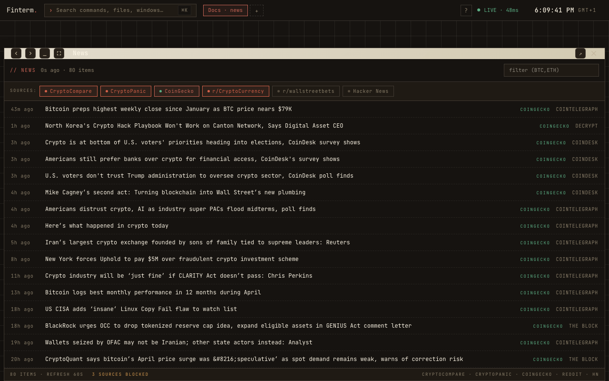The height and width of the screenshot is (381, 609).
Task: Open the help question mark button
Action: pyautogui.click(x=466, y=10)
